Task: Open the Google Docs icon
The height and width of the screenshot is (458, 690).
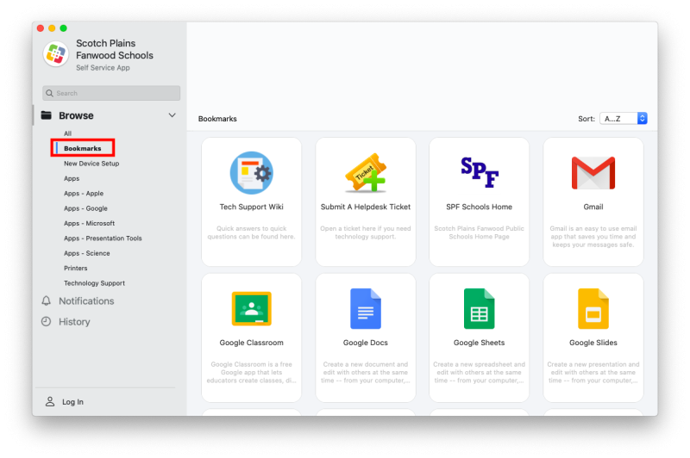Action: pos(366,309)
